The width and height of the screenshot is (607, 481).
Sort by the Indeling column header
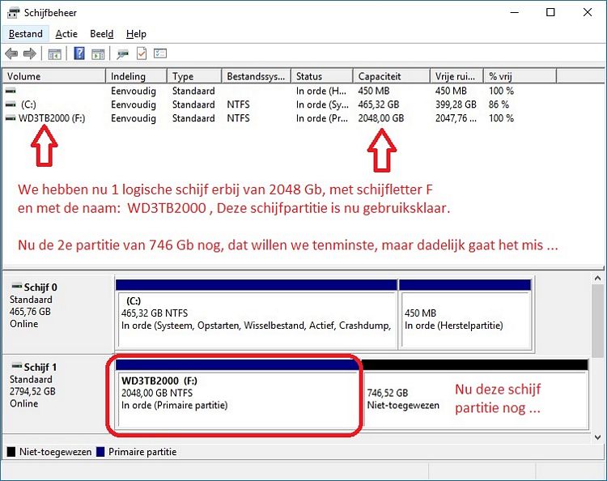[136, 76]
